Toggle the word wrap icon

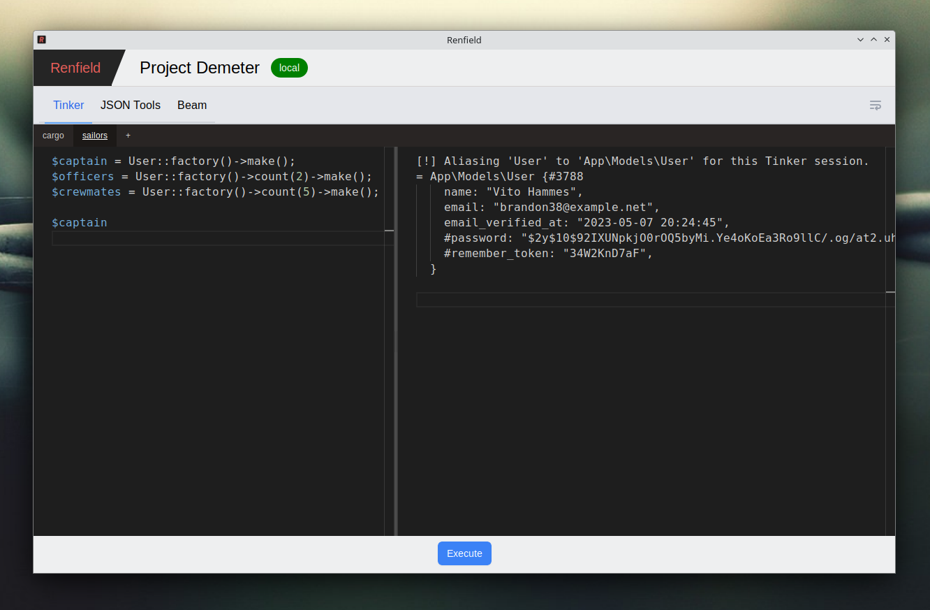coord(876,106)
